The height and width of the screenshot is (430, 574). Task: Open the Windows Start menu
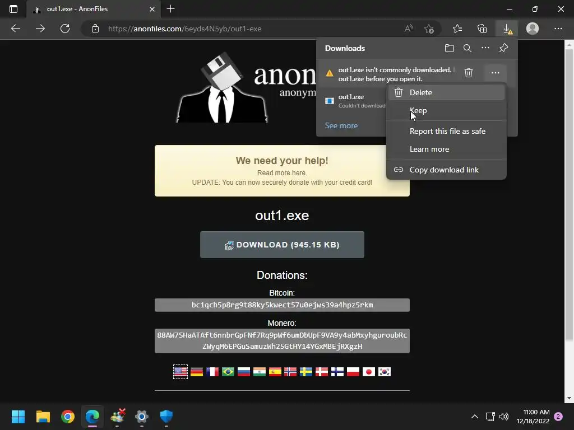[18, 417]
